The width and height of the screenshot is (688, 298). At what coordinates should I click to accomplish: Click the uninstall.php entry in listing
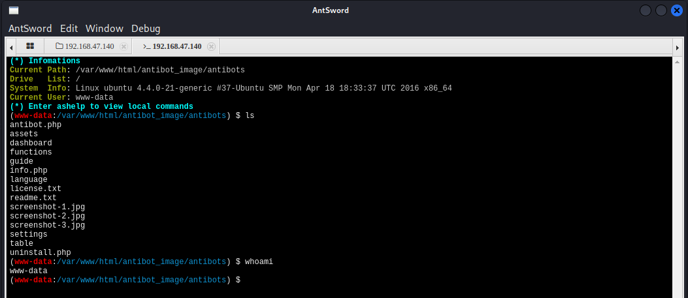[41, 252]
